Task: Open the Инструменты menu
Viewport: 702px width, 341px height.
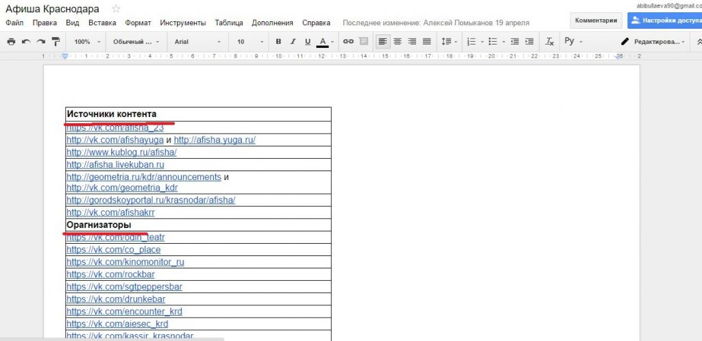Action: tap(182, 23)
